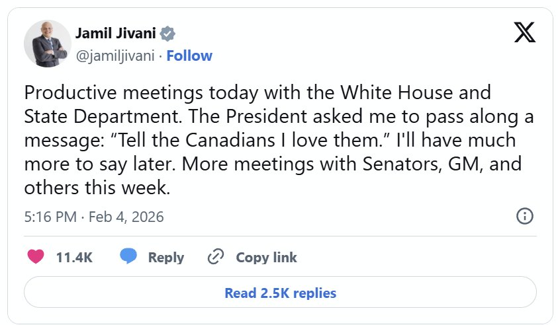Click the Jamil Jivani display name
Screen dimensions: 558x325
coord(118,34)
